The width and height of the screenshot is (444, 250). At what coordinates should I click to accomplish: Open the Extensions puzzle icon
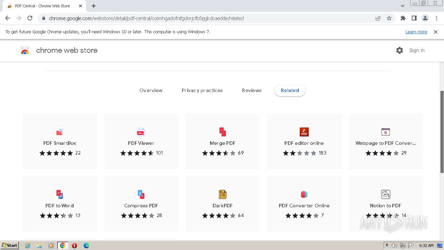[x=403, y=18]
